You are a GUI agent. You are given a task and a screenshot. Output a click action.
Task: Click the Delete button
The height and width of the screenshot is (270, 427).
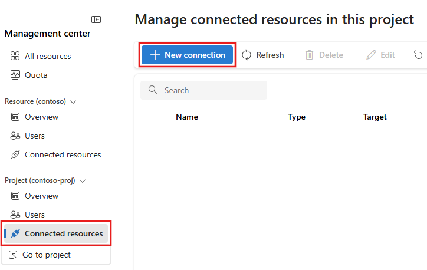coord(324,55)
